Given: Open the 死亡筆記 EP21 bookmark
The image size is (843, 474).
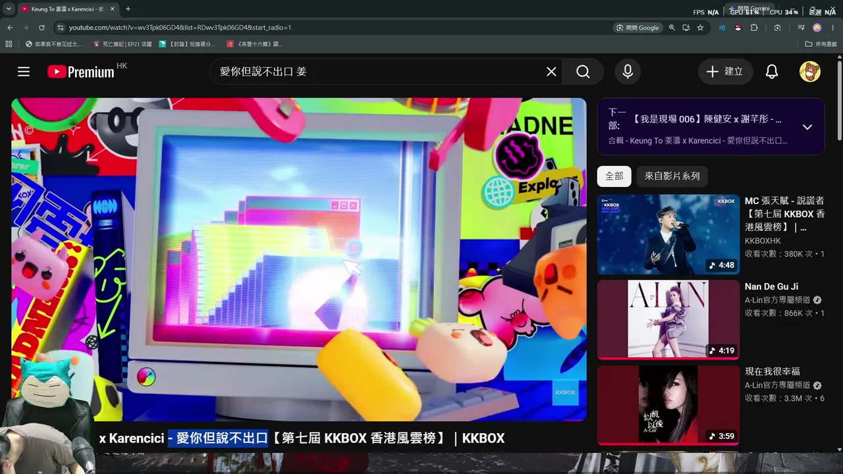Looking at the screenshot, I should [122, 44].
